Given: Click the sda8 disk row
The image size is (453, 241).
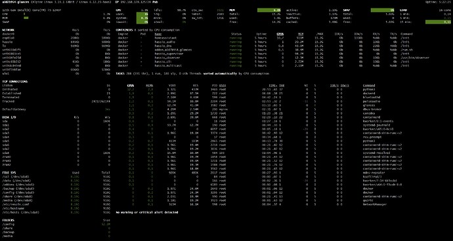Looking at the screenshot, I should coord(56,153).
